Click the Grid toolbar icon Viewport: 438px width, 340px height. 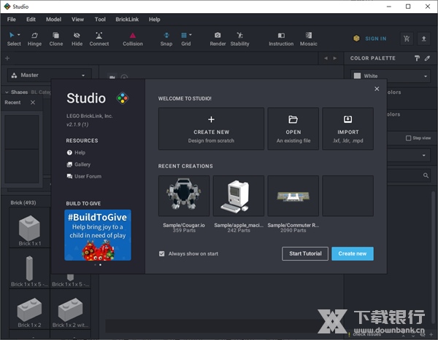[x=184, y=35]
